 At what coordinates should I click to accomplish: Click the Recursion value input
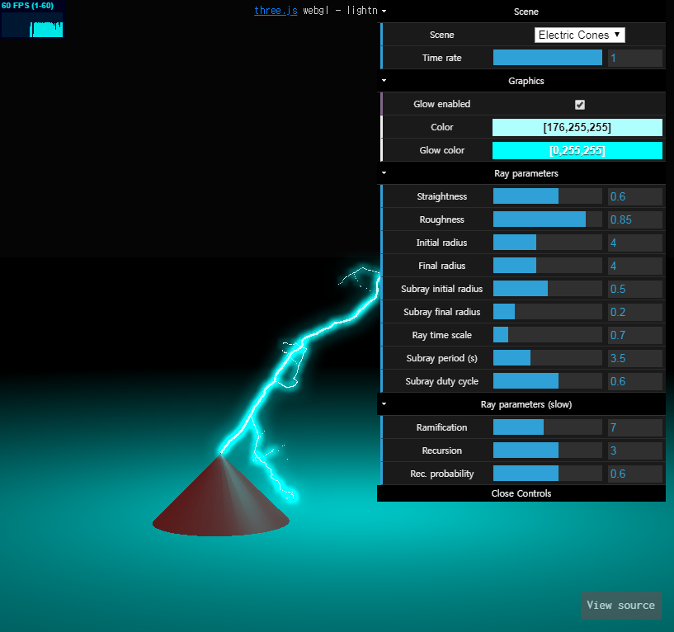[x=634, y=450]
